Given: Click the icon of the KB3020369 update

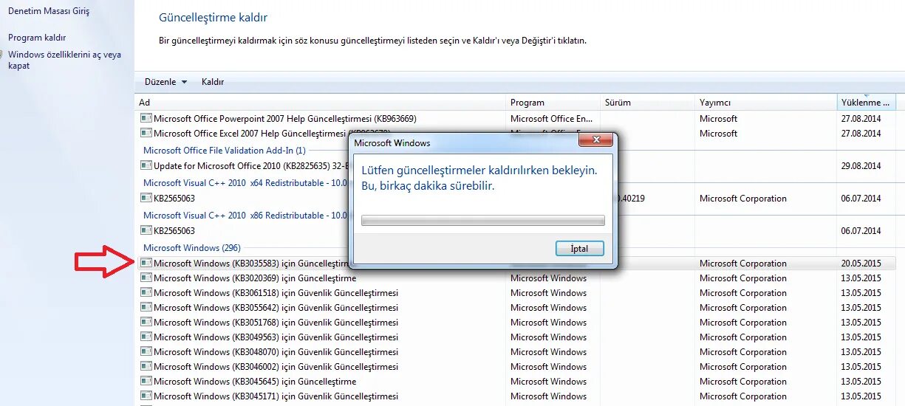Looking at the screenshot, I should click(146, 278).
